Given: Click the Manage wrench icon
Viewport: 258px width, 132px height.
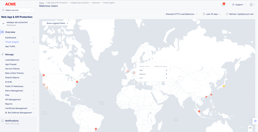Looking at the screenshot, I should [2, 54].
